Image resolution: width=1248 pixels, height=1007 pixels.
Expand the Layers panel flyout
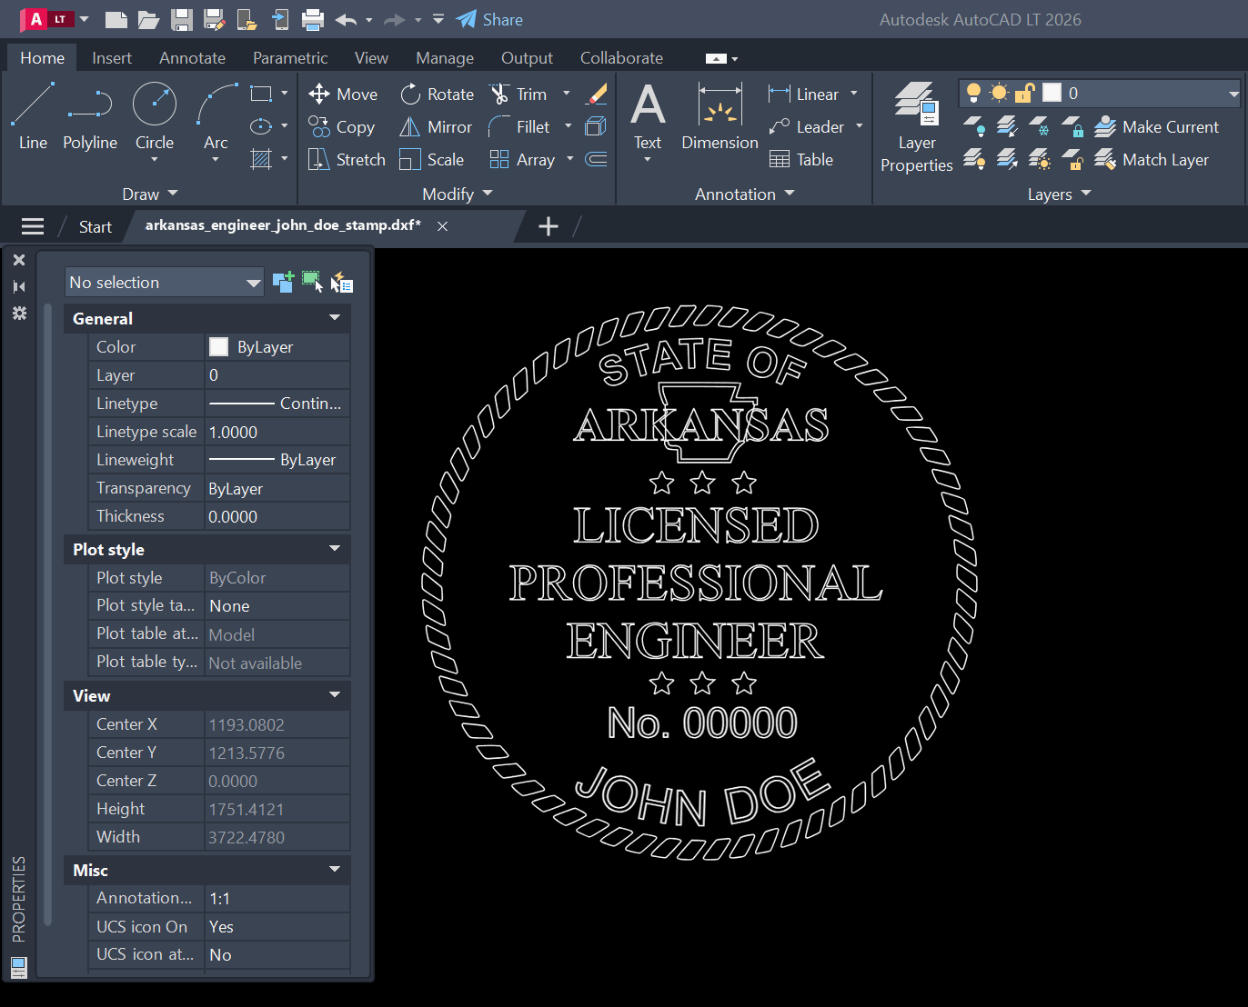pyautogui.click(x=1060, y=194)
